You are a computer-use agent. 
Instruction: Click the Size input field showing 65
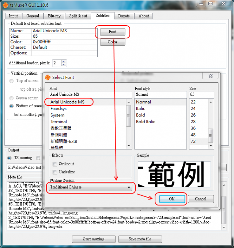201,94
